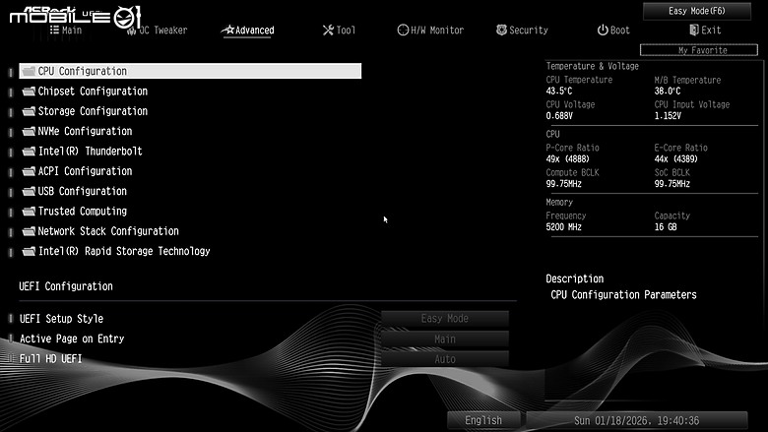The height and width of the screenshot is (432, 768).
Task: Open Active Page on Entry Main dropdown
Action: tap(445, 339)
